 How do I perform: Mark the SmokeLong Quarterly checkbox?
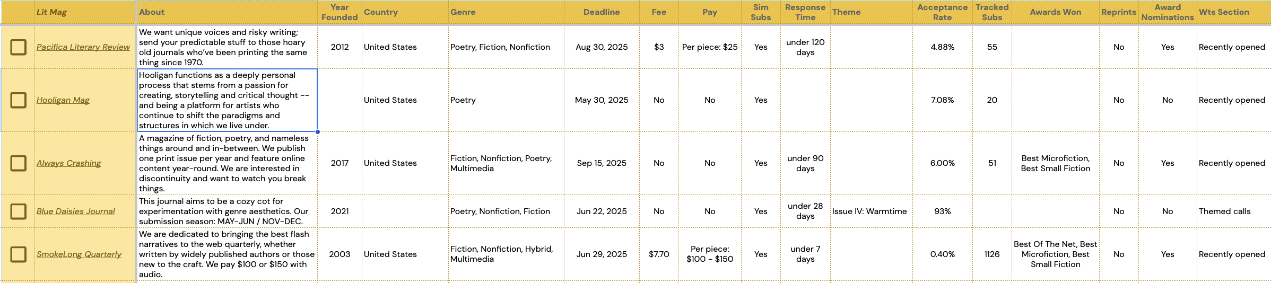point(19,254)
